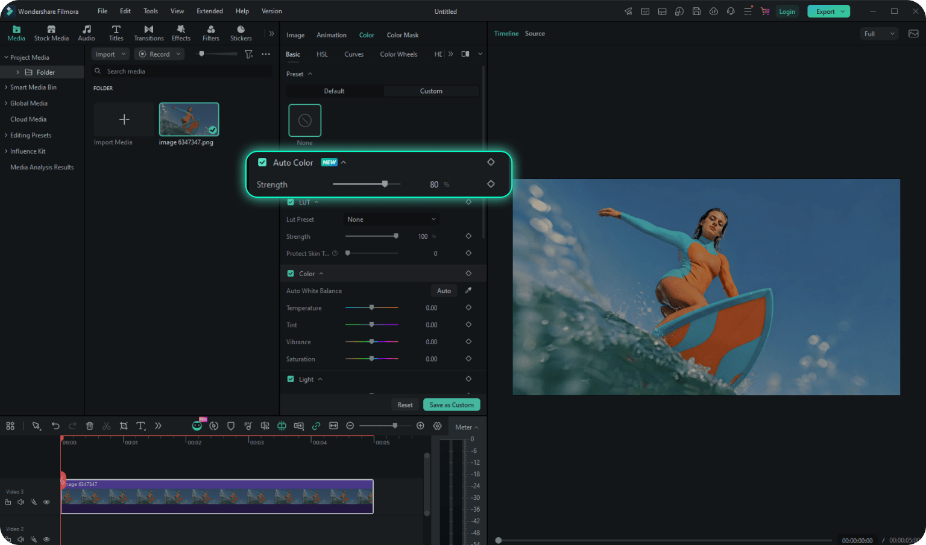Open the Transitions panel
The width and height of the screenshot is (926, 545).
pyautogui.click(x=148, y=33)
